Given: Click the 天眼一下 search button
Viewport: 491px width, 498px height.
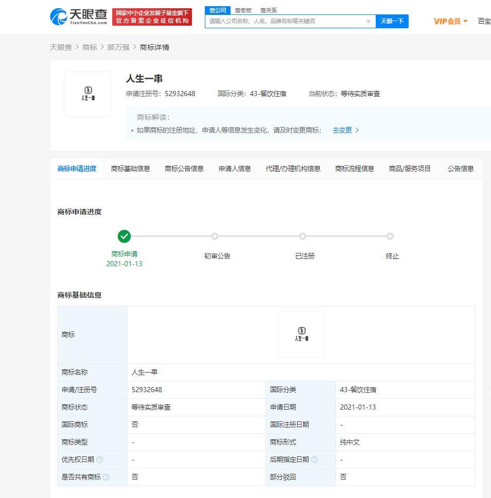Looking at the screenshot, I should tap(392, 21).
